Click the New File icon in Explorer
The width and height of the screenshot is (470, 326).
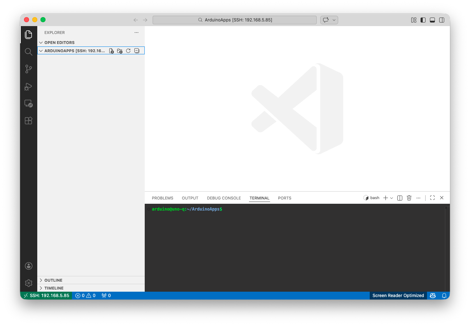(x=111, y=51)
